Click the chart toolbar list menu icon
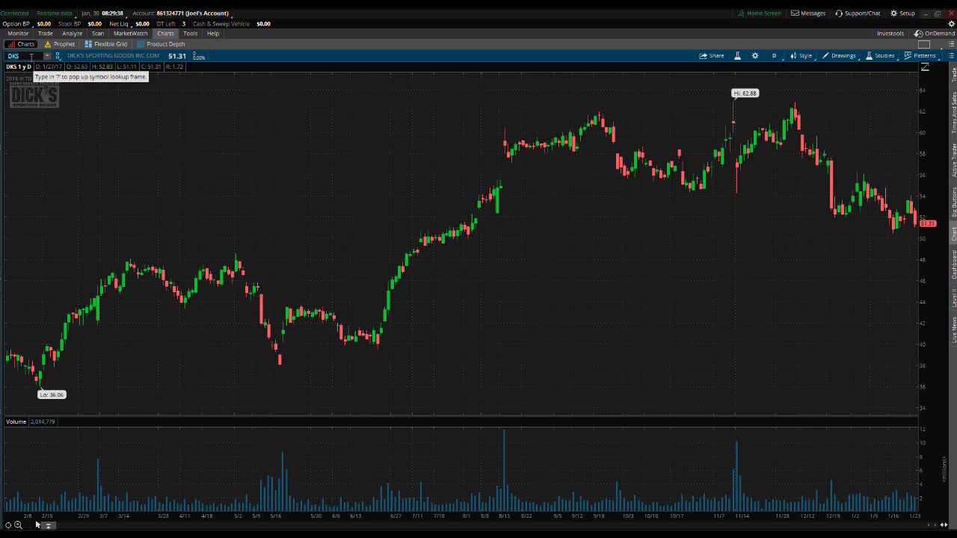The image size is (957, 538). pyautogui.click(x=951, y=56)
